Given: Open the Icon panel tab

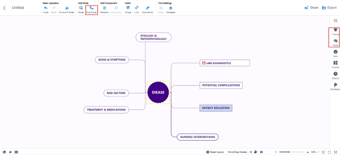Looking at the screenshot, I should [x=335, y=54].
